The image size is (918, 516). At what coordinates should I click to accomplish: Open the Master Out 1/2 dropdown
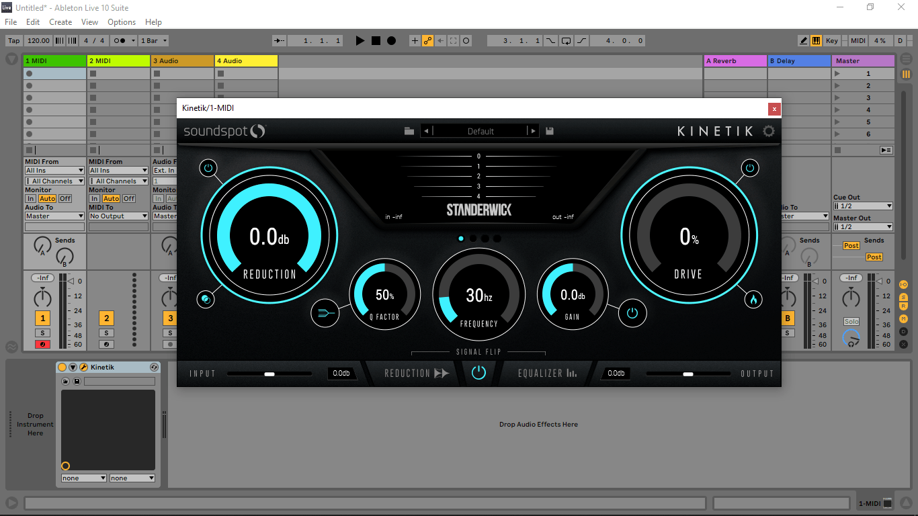[863, 227]
